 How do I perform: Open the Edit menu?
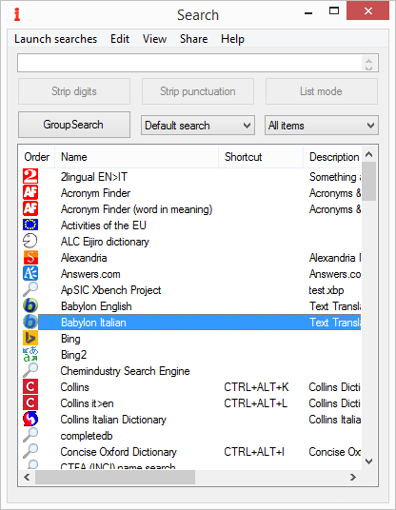click(120, 39)
